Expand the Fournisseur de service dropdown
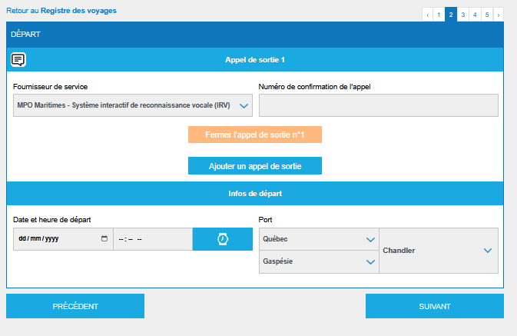 133,105
